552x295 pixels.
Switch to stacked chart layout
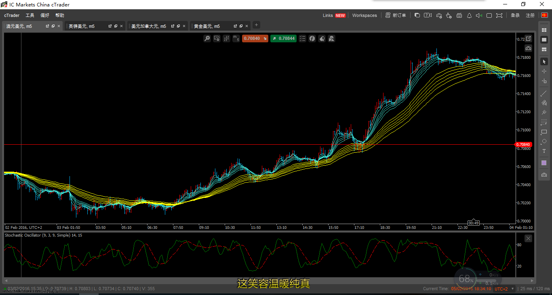pyautogui.click(x=544, y=49)
